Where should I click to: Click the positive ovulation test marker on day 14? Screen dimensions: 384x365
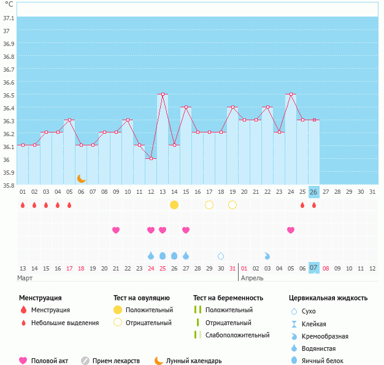[174, 205]
